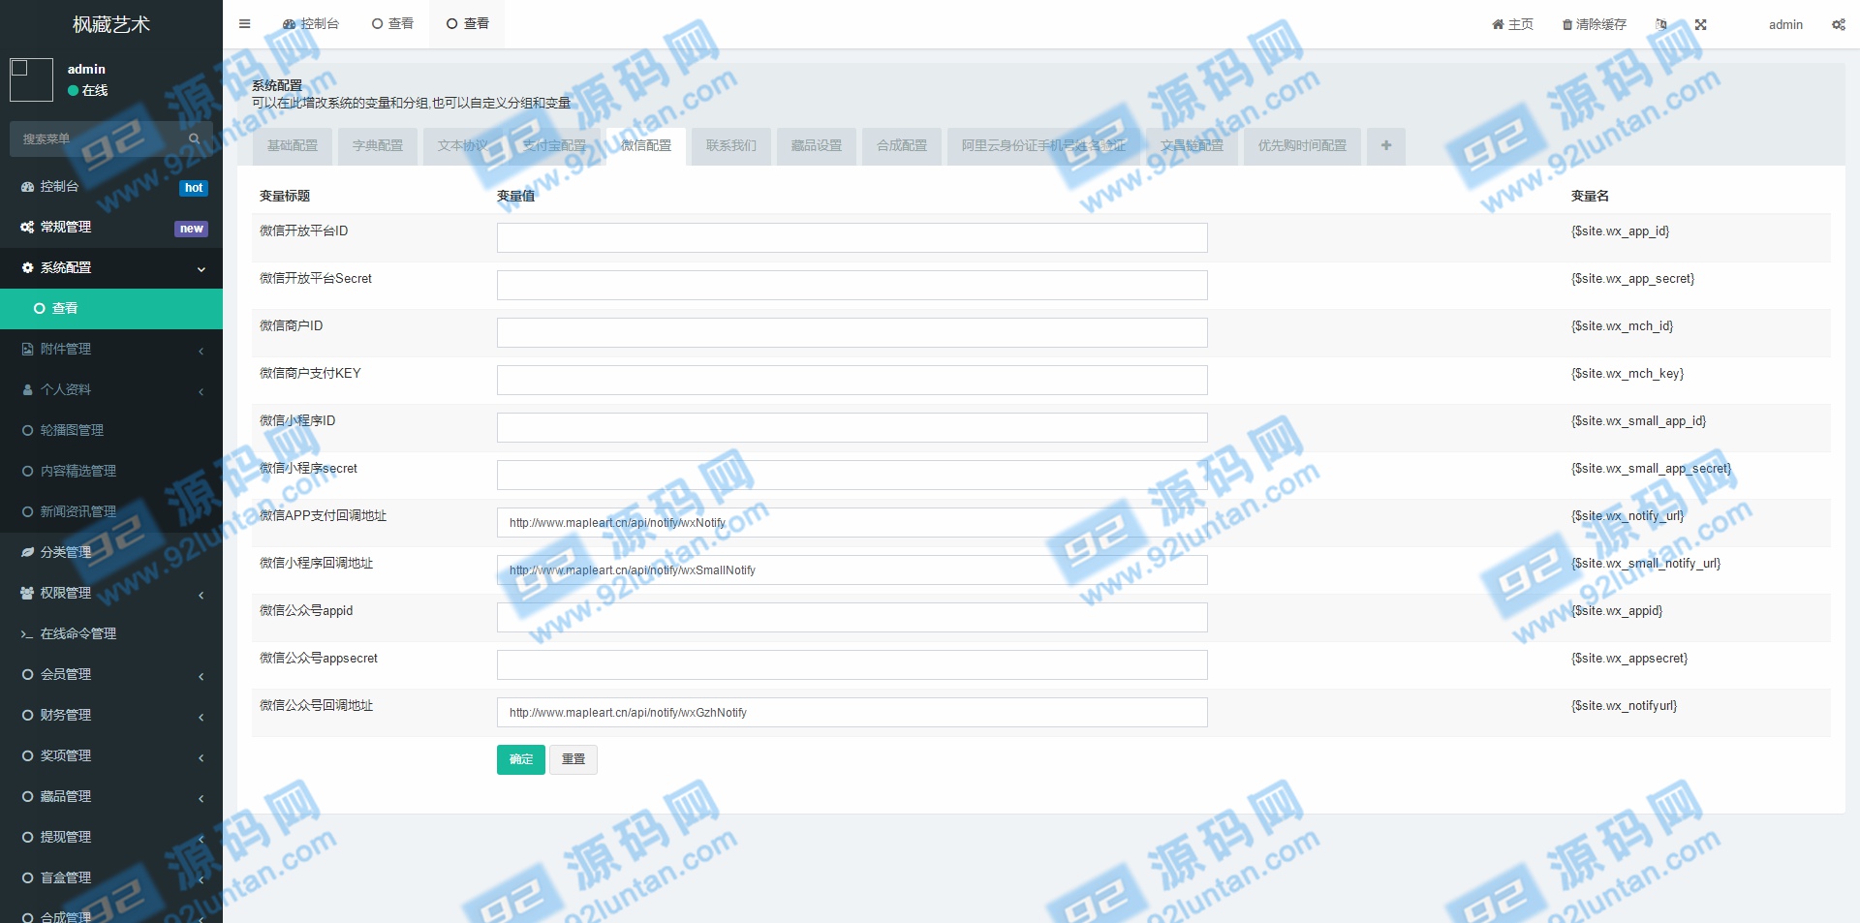Open the 基础配置 tab
This screenshot has width=1860, height=923.
pyautogui.click(x=293, y=145)
